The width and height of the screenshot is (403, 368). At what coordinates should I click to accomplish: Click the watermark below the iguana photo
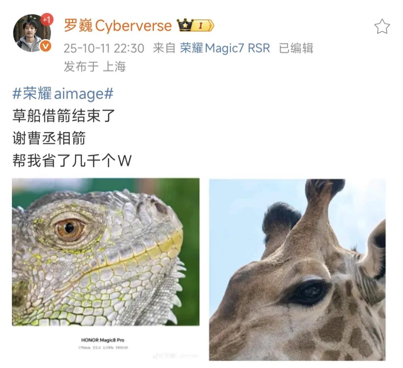click(x=176, y=356)
